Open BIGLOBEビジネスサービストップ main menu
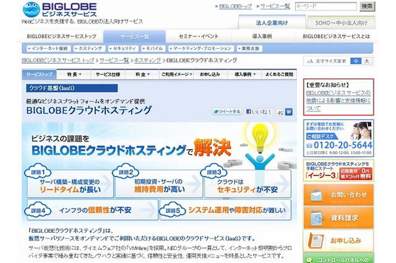 coord(61,36)
